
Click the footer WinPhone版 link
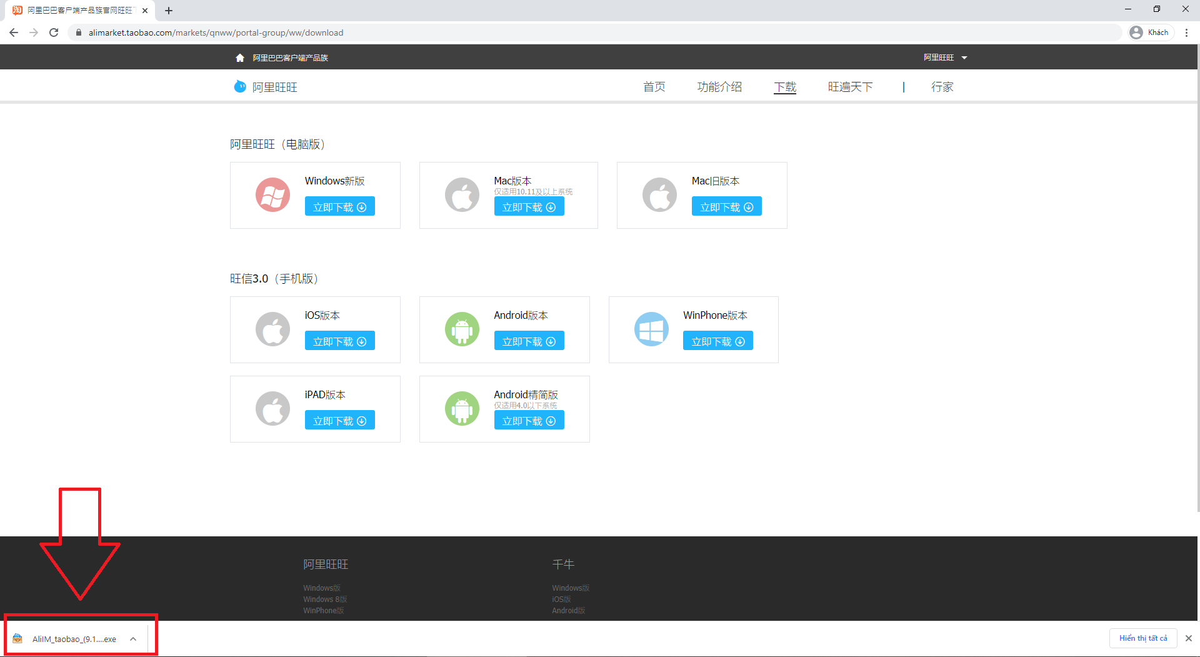pos(324,611)
